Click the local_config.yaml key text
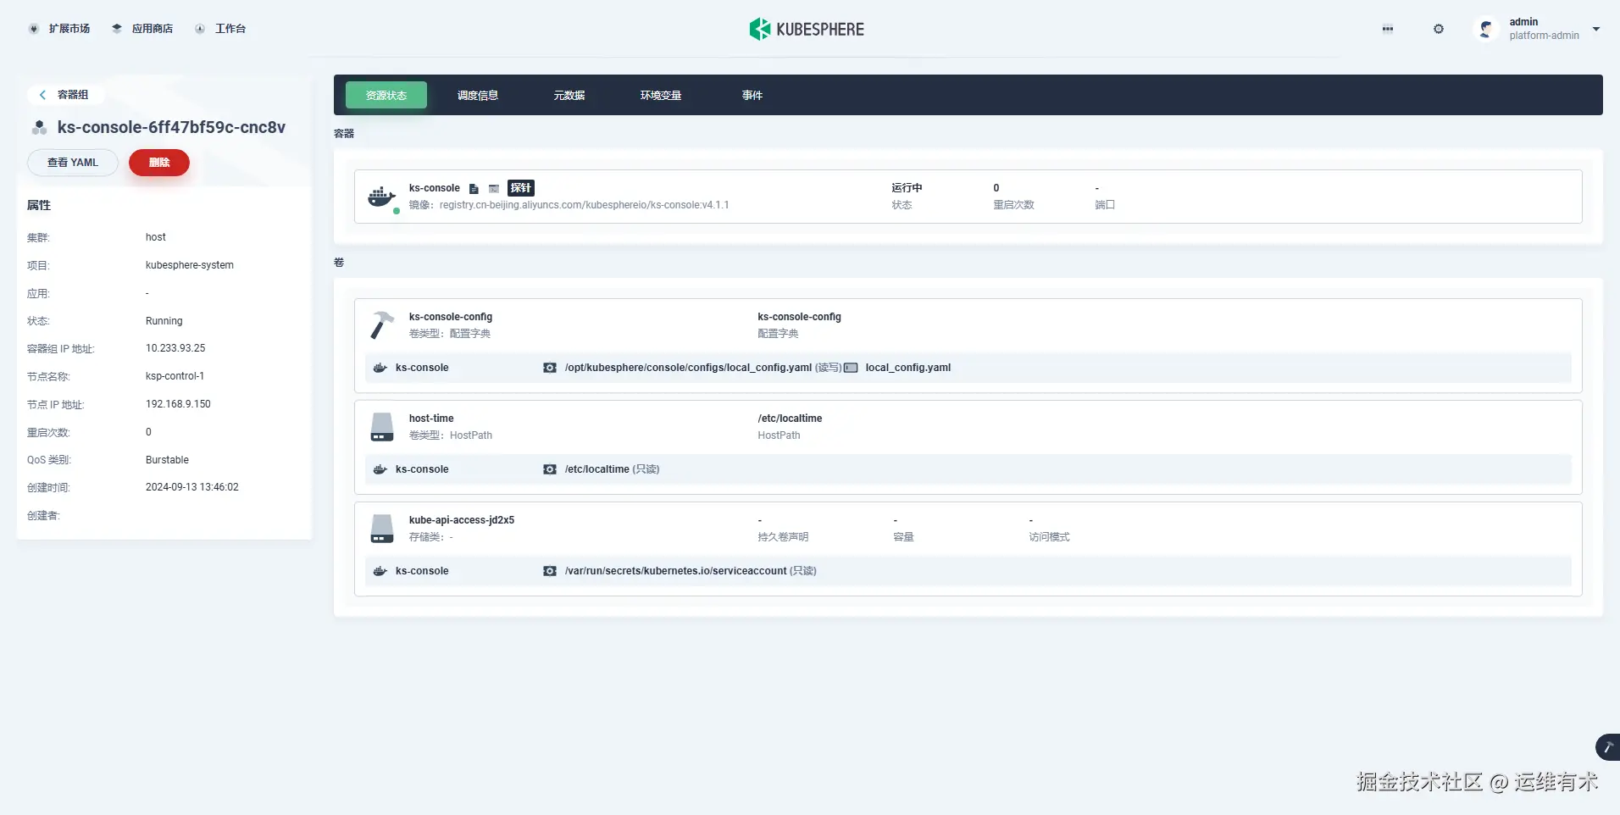 908,368
